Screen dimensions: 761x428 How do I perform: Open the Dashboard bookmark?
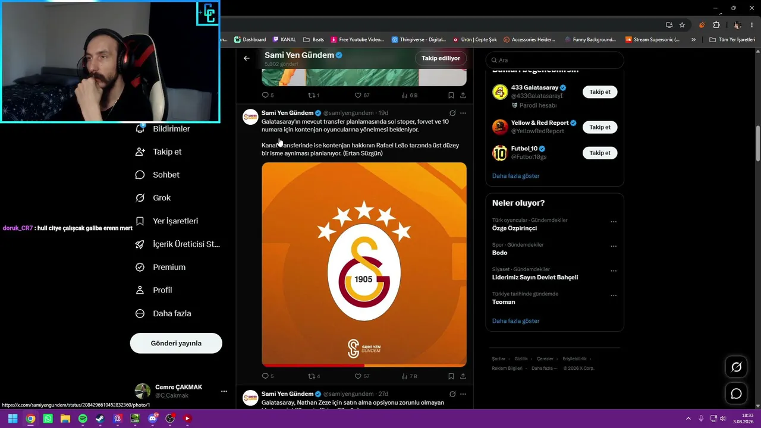pyautogui.click(x=250, y=40)
